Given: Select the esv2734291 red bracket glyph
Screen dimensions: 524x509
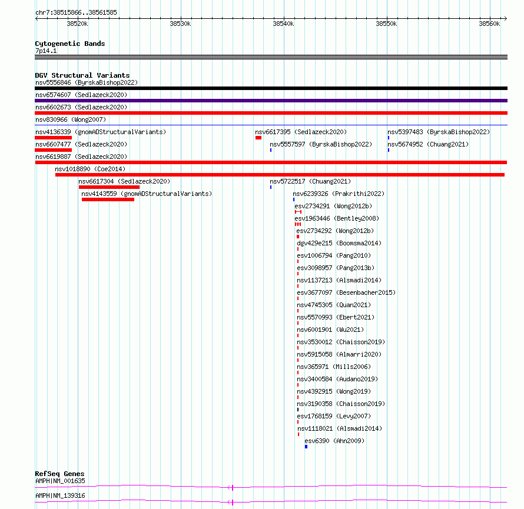Looking at the screenshot, I should click(298, 212).
